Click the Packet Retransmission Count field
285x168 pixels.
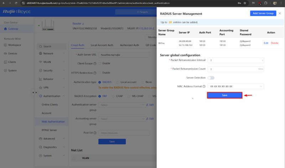[232, 69]
